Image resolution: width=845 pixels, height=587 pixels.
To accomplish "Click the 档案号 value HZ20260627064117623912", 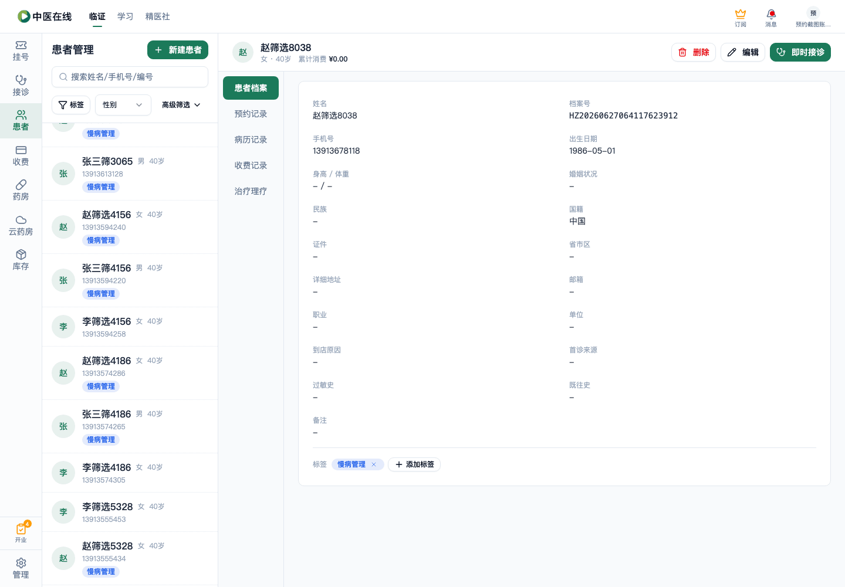I will pos(623,116).
